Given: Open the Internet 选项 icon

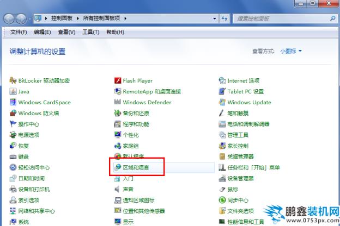Looking at the screenshot, I should point(222,80).
